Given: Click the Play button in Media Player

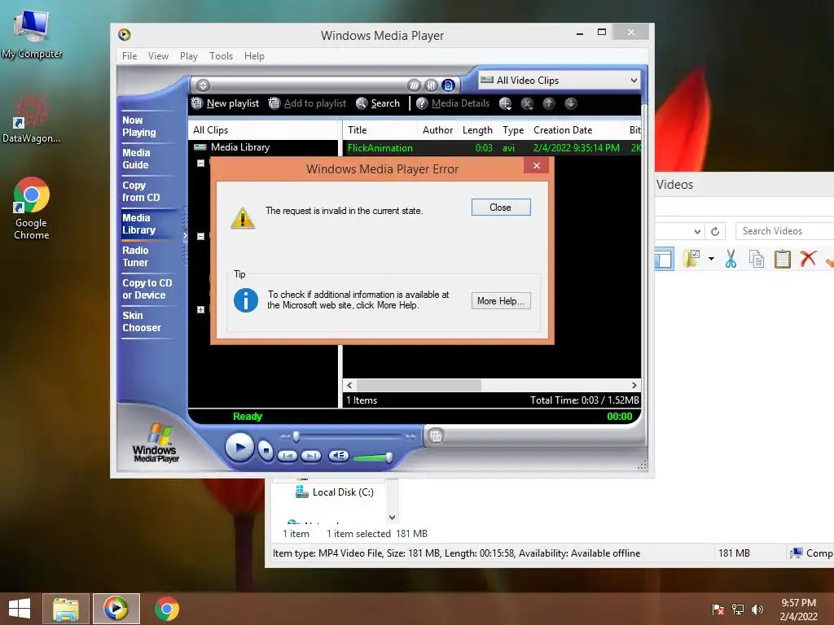Looking at the screenshot, I should click(239, 448).
